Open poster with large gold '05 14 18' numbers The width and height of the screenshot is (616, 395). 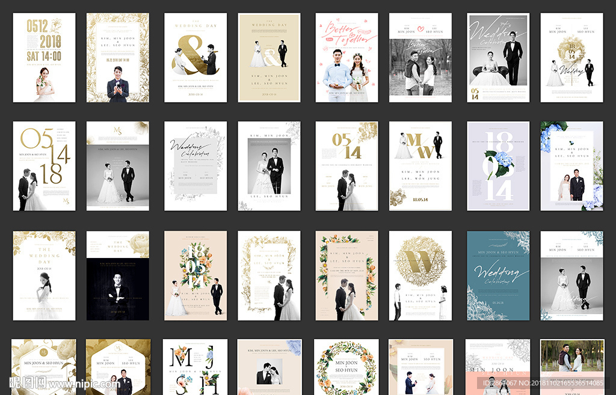44,166
